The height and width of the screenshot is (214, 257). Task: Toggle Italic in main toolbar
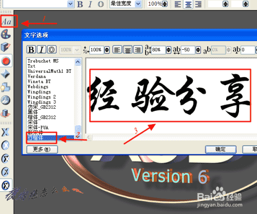[90, 4]
